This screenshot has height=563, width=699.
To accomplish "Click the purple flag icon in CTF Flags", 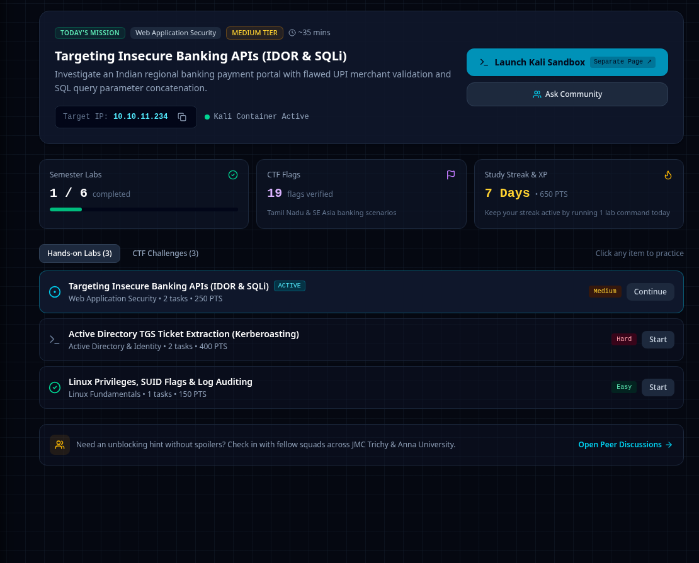I will coord(451,175).
